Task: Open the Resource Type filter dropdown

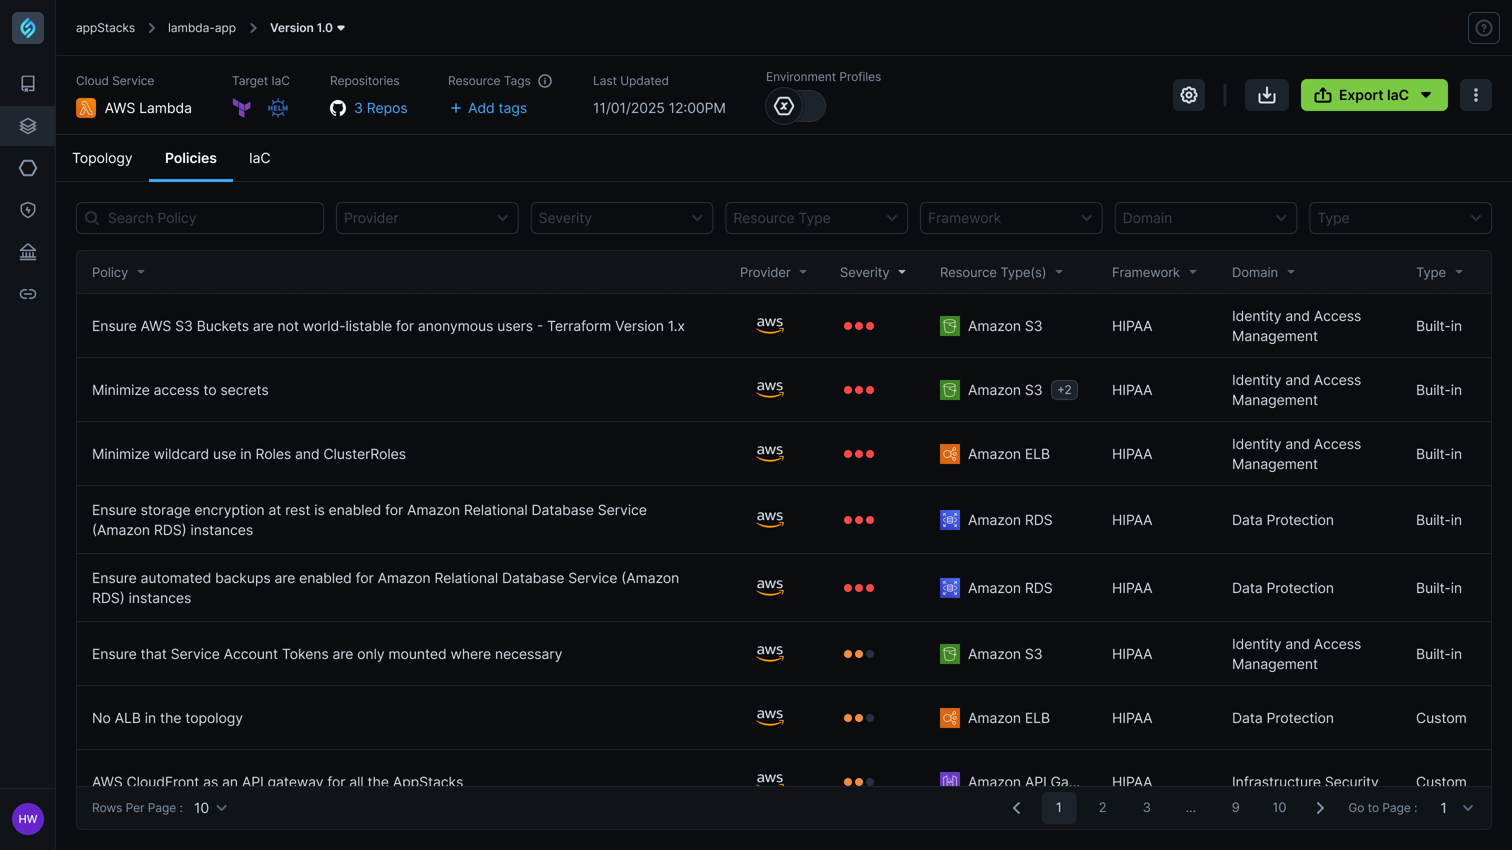Action: 816,218
